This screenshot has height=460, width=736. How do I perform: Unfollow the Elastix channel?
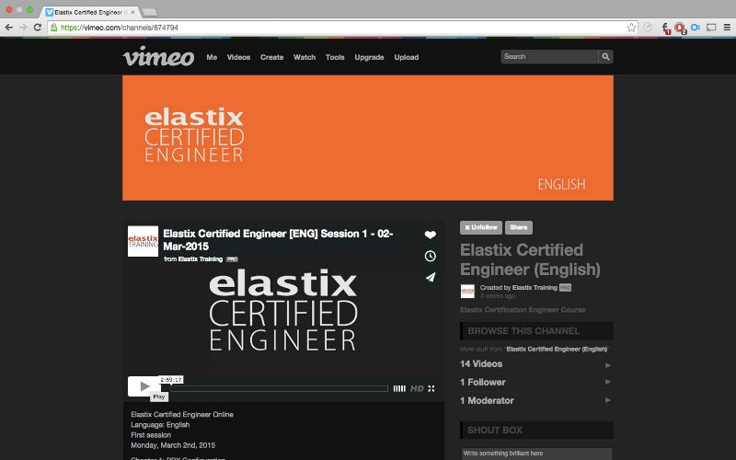point(480,227)
